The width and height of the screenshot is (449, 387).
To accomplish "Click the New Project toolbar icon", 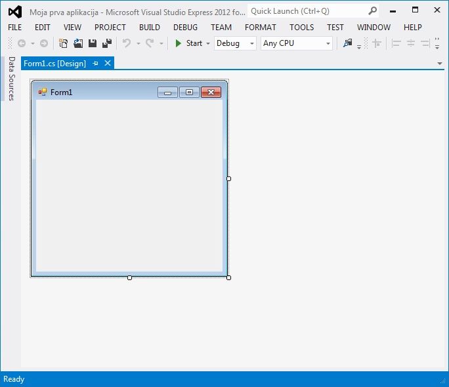I will 64,43.
